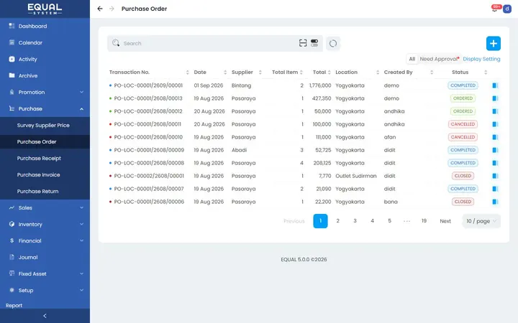Click the COMPLETED status of PO-LOC-00001/2608/00007
The image size is (518, 323).
[x=463, y=189]
